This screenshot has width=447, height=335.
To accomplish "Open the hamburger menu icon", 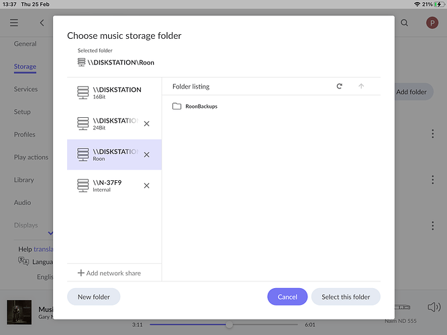I will (14, 23).
